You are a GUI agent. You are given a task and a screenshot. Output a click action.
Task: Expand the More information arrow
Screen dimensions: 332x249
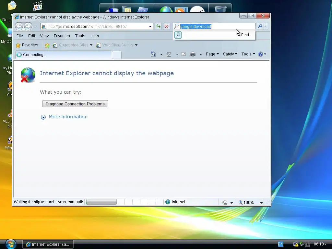[43, 117]
